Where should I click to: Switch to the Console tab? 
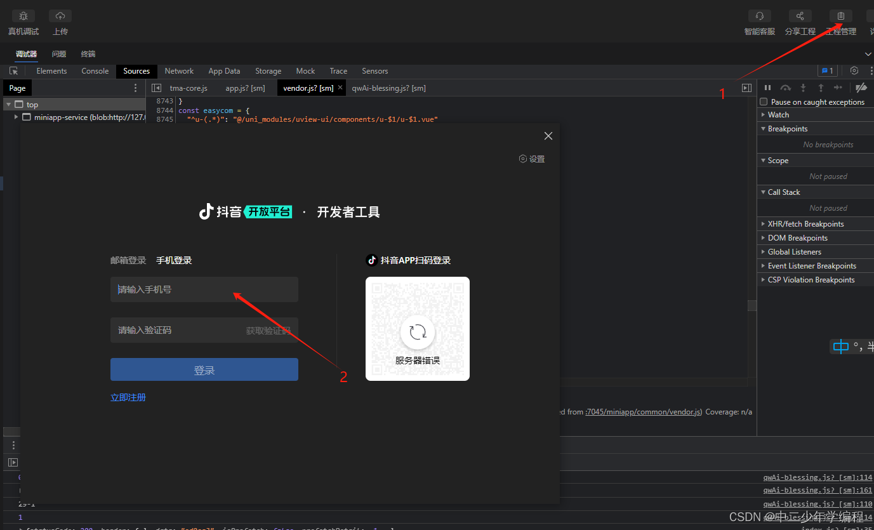[x=95, y=71]
